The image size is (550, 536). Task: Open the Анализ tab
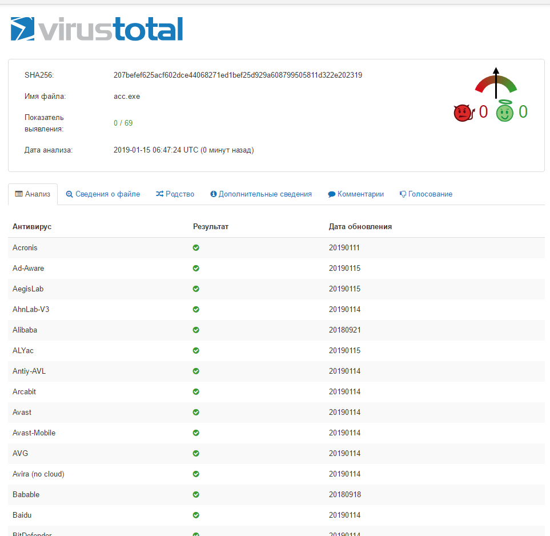33,194
